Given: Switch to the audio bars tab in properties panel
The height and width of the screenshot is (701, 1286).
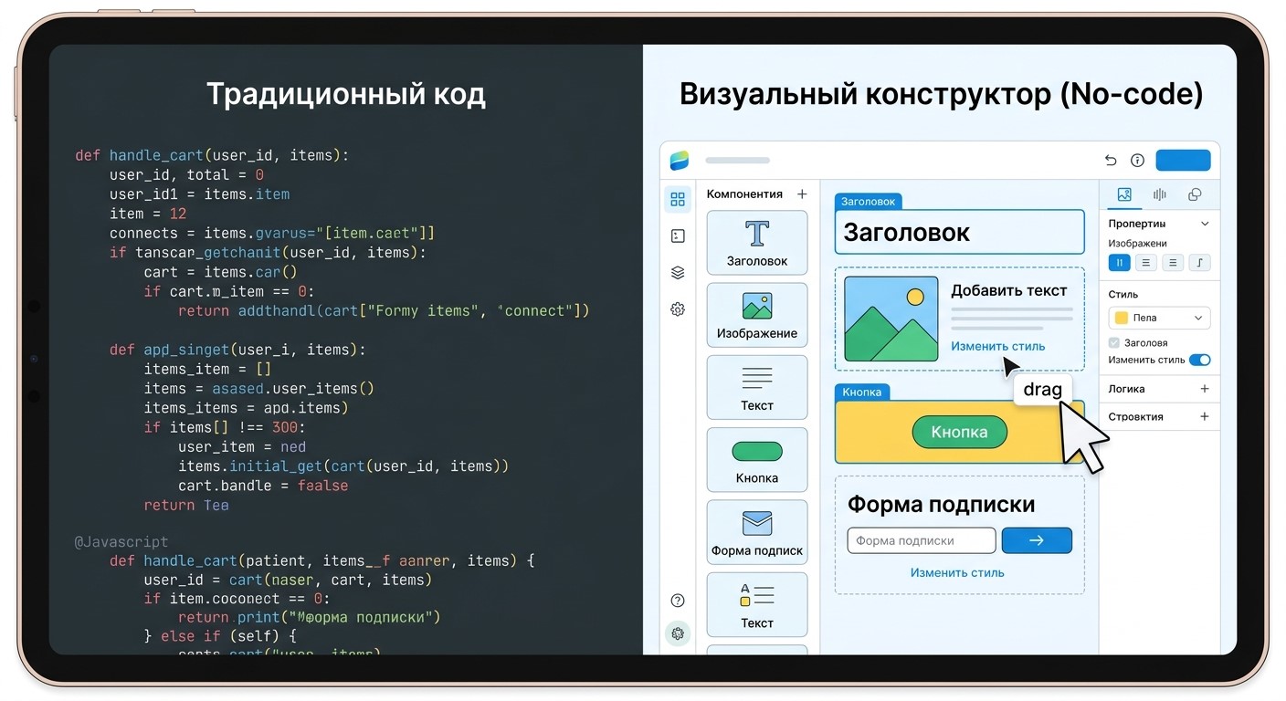Looking at the screenshot, I should click(x=1160, y=194).
